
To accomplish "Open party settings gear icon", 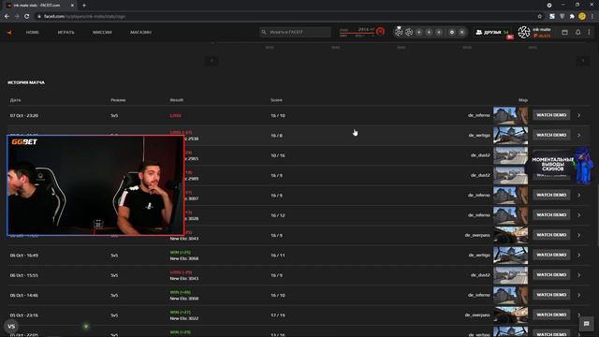I will tap(452, 33).
